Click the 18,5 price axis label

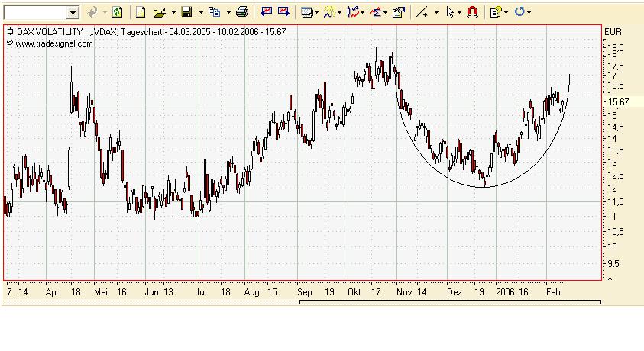615,47
